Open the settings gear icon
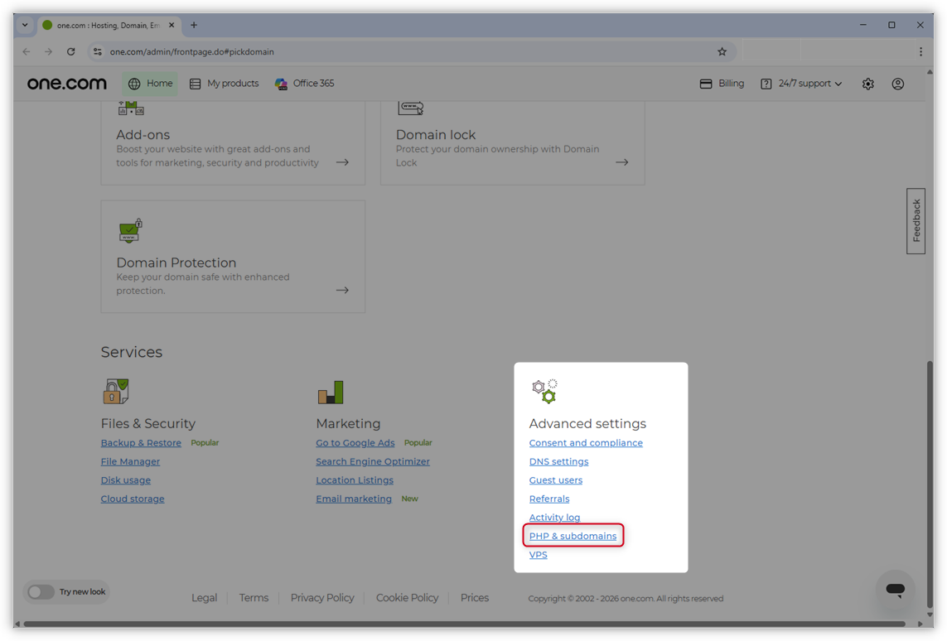Viewport: 947px width, 641px height. [x=867, y=83]
